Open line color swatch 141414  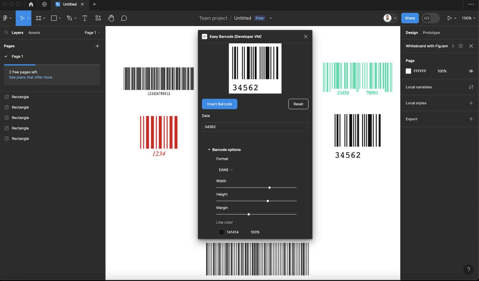point(222,232)
